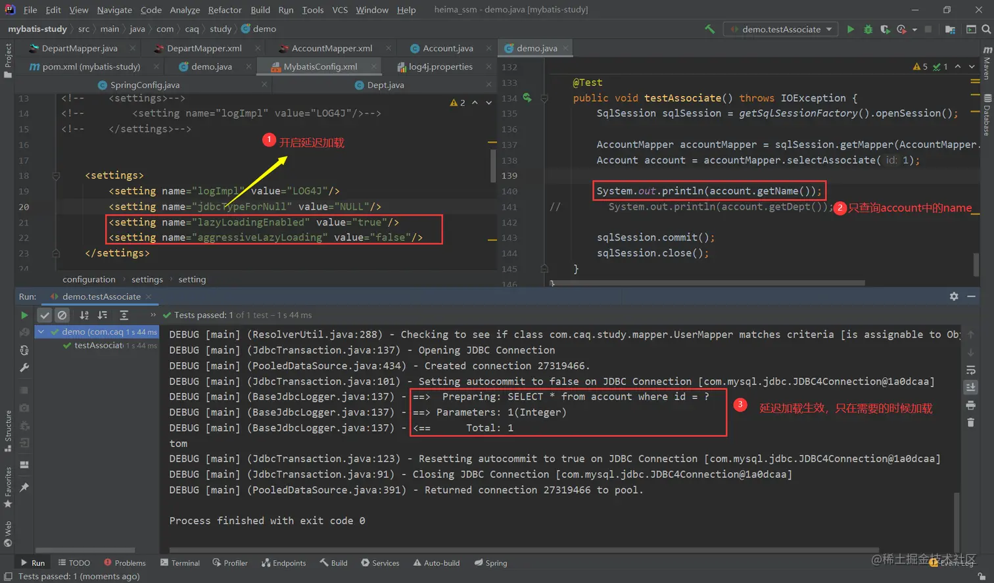This screenshot has width=994, height=583.
Task: Toggle the Project tool window stripe
Action: pos(8,60)
